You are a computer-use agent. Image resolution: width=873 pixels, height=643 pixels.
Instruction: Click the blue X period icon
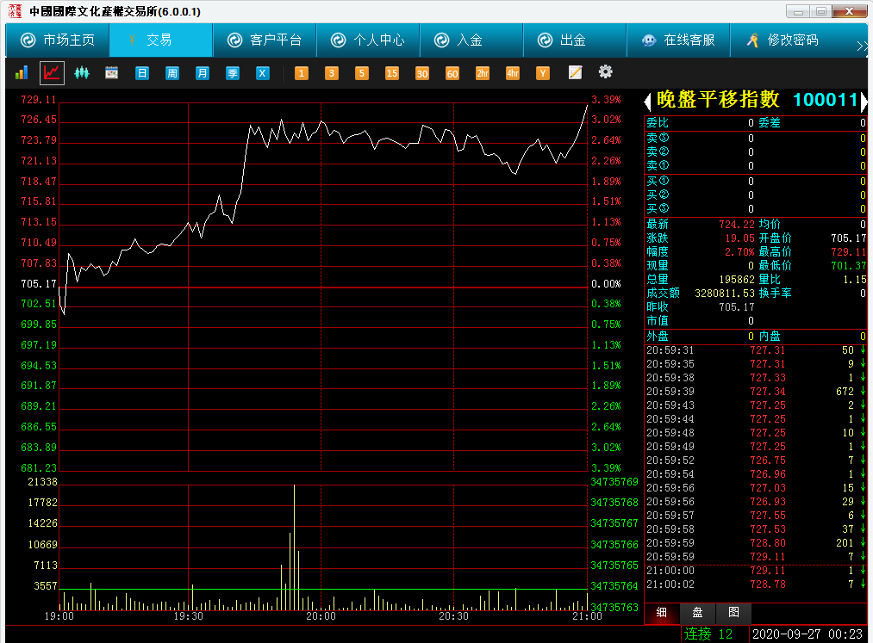[262, 73]
